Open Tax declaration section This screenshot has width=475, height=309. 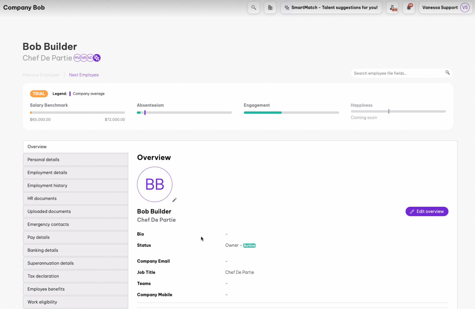pyautogui.click(x=76, y=276)
